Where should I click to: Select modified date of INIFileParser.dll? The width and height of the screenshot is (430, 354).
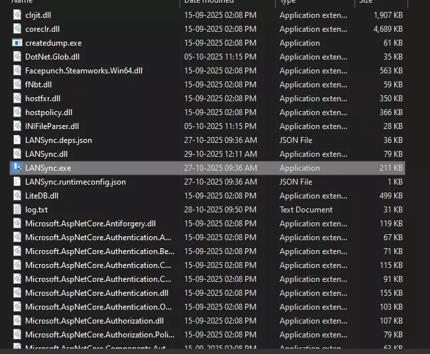[x=220, y=126]
